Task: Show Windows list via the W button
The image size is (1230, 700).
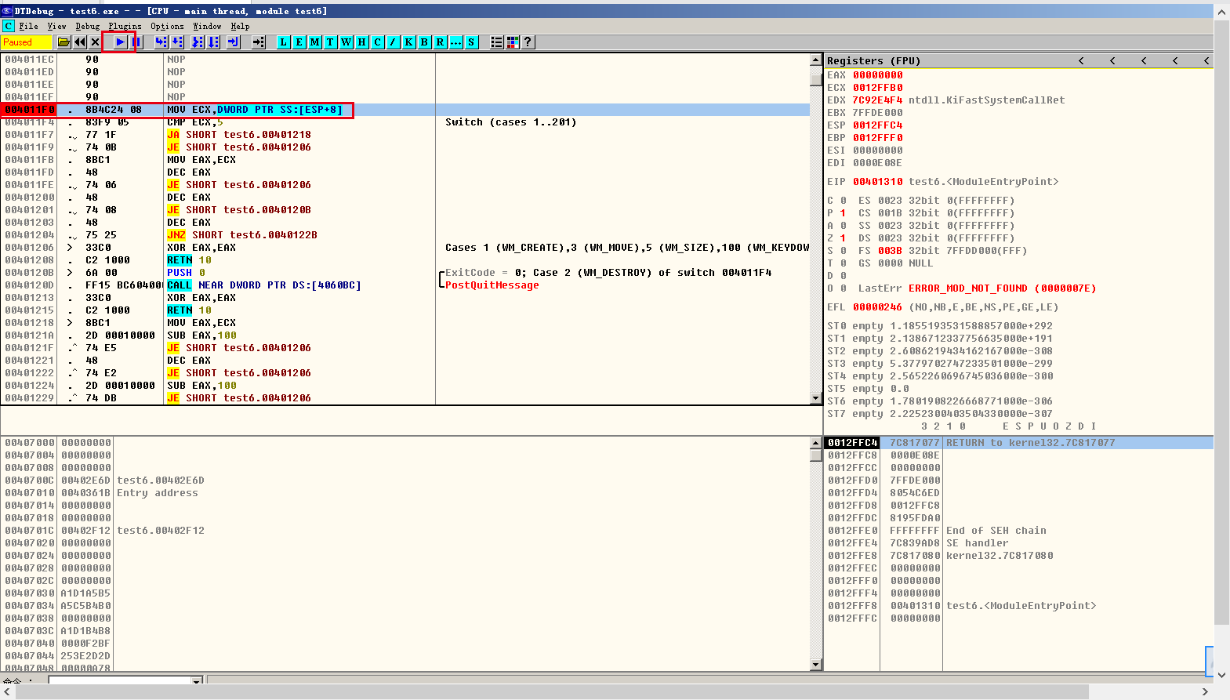Action: coord(347,42)
